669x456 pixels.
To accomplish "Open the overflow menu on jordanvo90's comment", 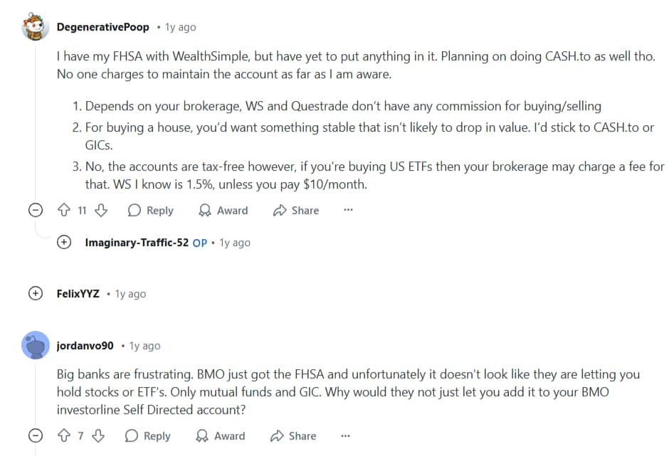I will (x=344, y=436).
